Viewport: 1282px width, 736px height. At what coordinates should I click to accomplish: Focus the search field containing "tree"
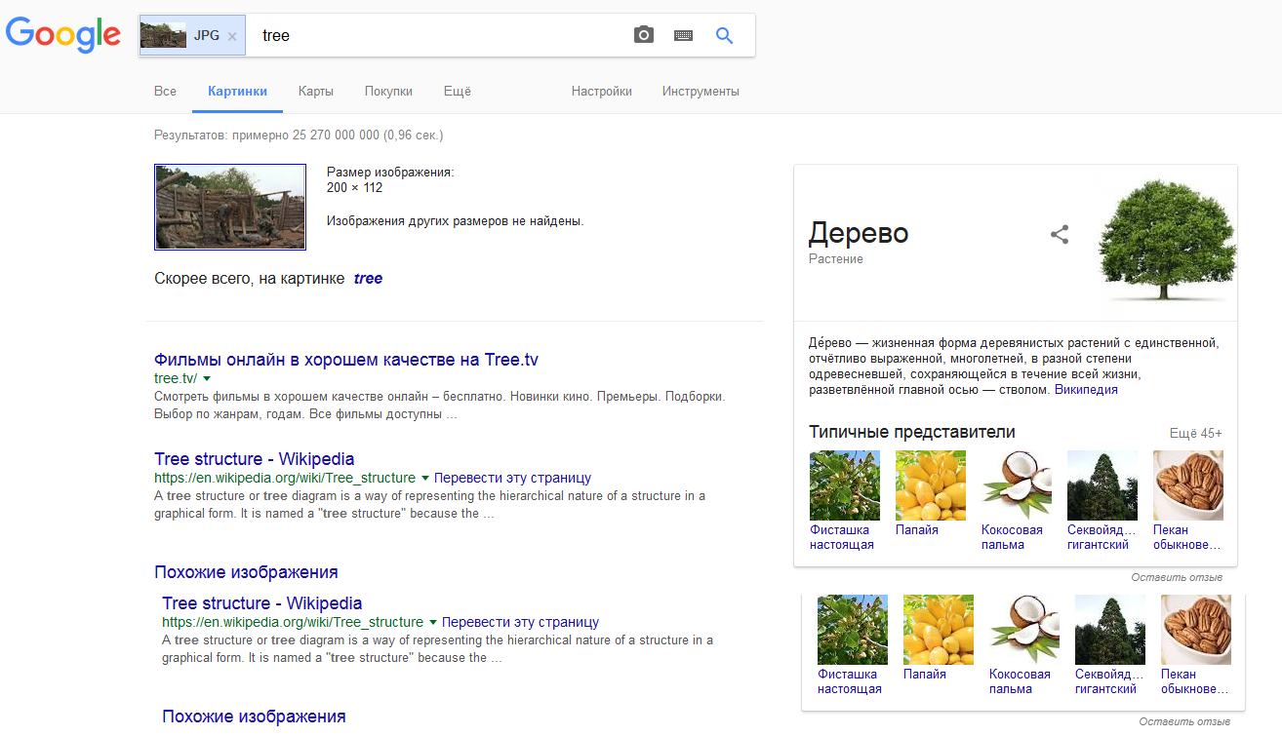tap(439, 35)
